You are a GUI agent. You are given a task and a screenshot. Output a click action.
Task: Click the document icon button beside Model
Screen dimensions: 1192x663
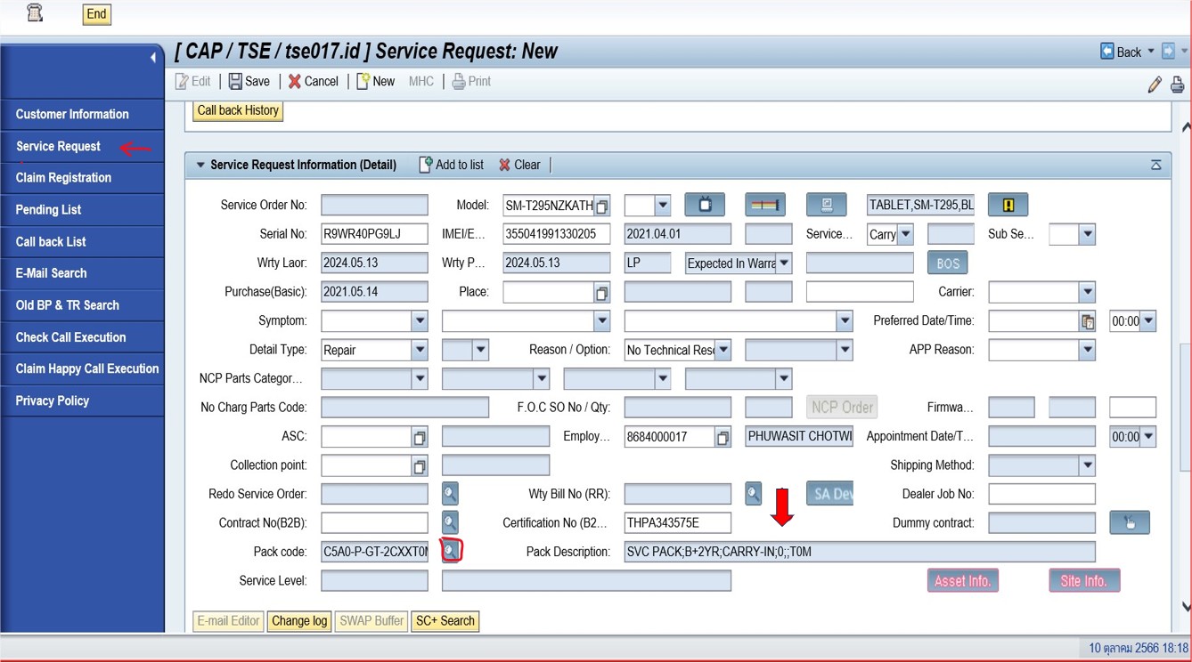tap(826, 205)
